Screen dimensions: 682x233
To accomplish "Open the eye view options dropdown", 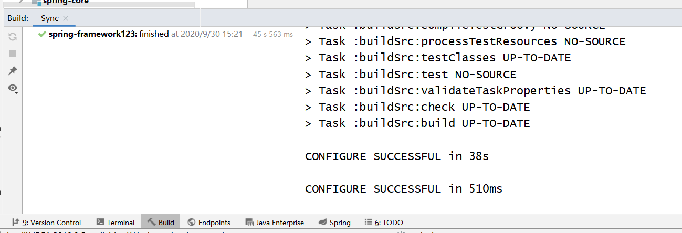I will [13, 88].
